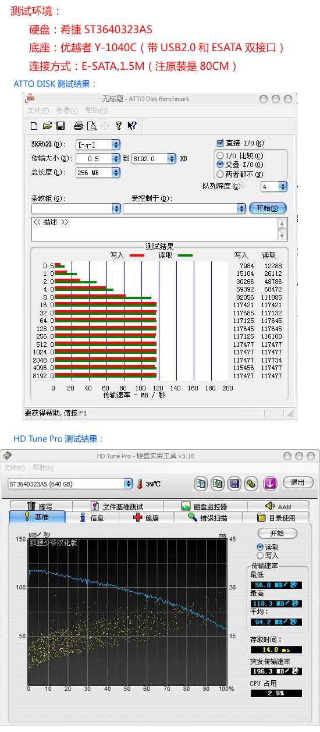Switch to the 磁盘监控器 tab

(205, 507)
